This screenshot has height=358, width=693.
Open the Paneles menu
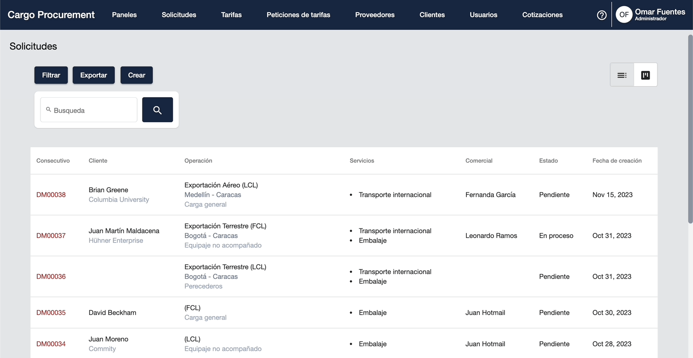pyautogui.click(x=124, y=15)
